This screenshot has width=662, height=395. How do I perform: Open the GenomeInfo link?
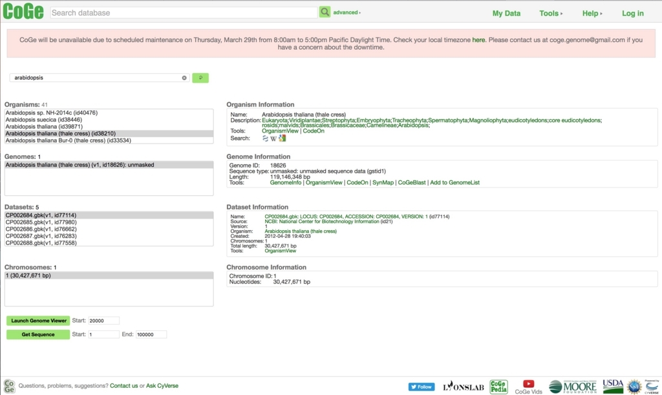(x=286, y=183)
